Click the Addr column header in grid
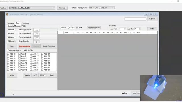The height and width of the screenshot is (102, 182). [66, 33]
